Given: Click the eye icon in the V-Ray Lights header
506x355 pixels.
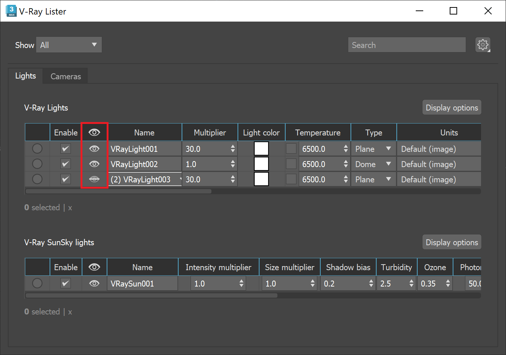Looking at the screenshot, I should pos(94,132).
